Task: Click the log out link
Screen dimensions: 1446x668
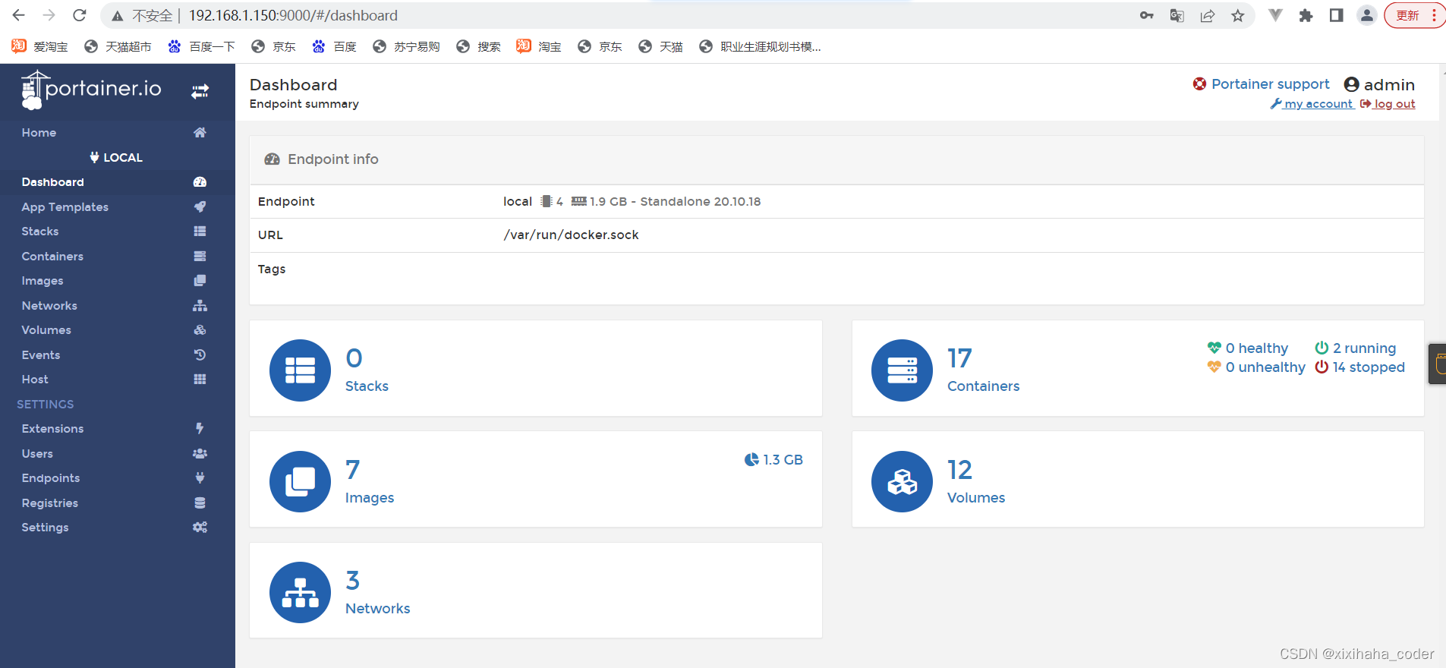Action: click(x=1388, y=104)
